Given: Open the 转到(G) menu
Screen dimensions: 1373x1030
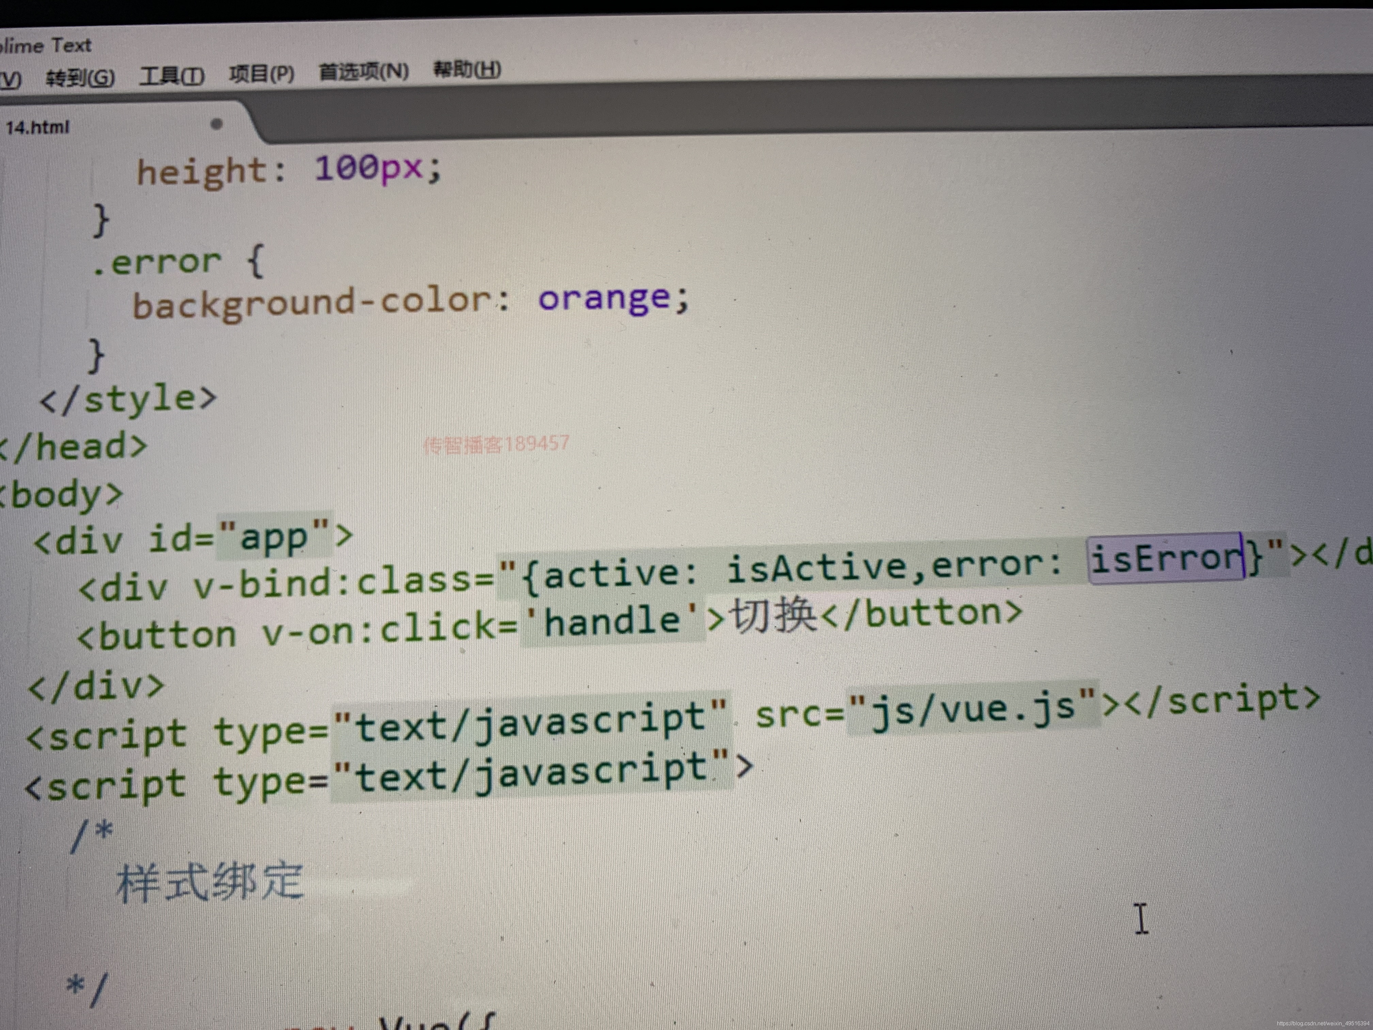Looking at the screenshot, I should 80,78.
